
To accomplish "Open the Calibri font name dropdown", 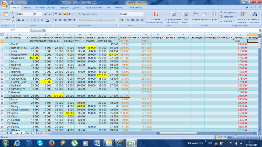I will [32, 14].
